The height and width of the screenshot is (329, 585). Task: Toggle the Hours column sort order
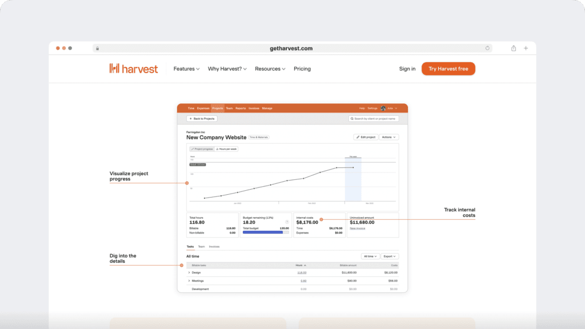[x=302, y=265]
